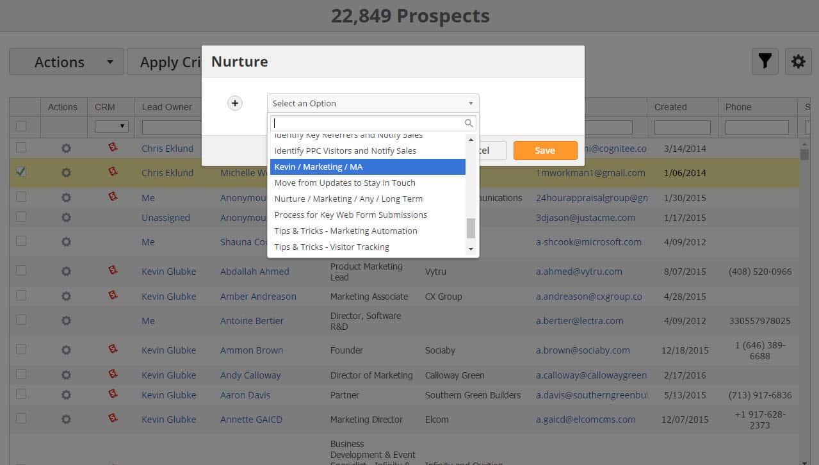Check the Andy Calloway row checkbox
819x465 pixels.
21,374
